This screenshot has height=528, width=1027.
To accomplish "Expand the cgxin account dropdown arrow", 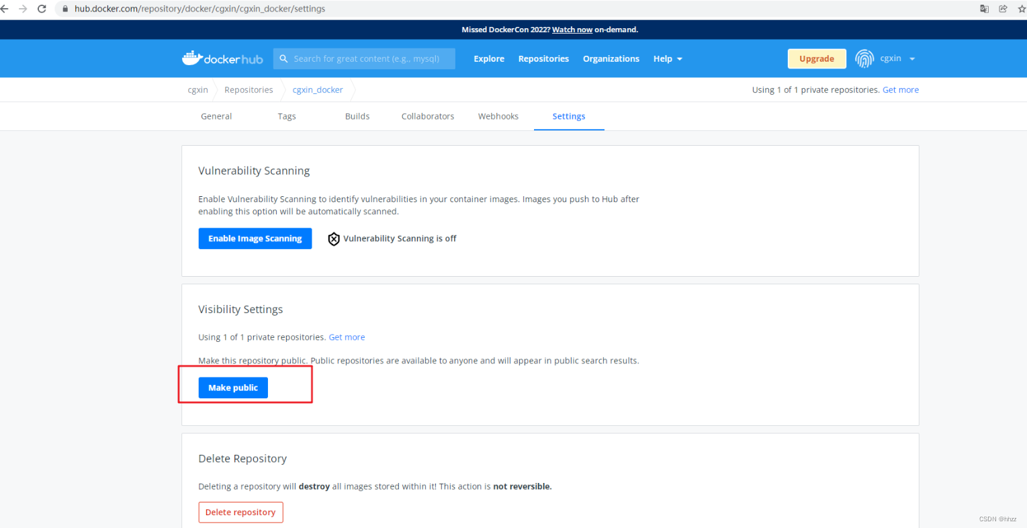I will (912, 58).
